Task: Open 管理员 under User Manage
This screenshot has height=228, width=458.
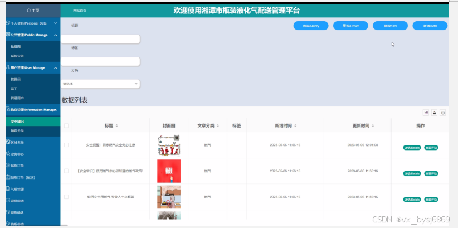Action: click(33, 79)
